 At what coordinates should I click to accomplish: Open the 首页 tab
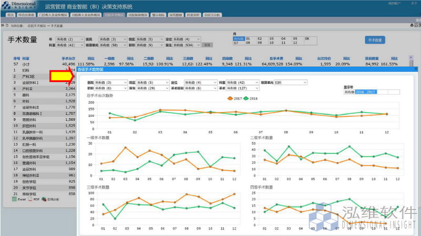point(11,15)
